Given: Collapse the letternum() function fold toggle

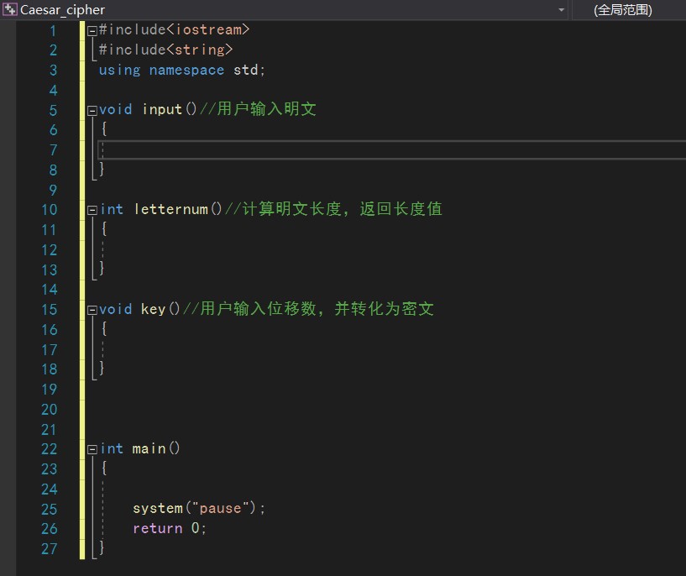Looking at the screenshot, I should pos(92,210).
